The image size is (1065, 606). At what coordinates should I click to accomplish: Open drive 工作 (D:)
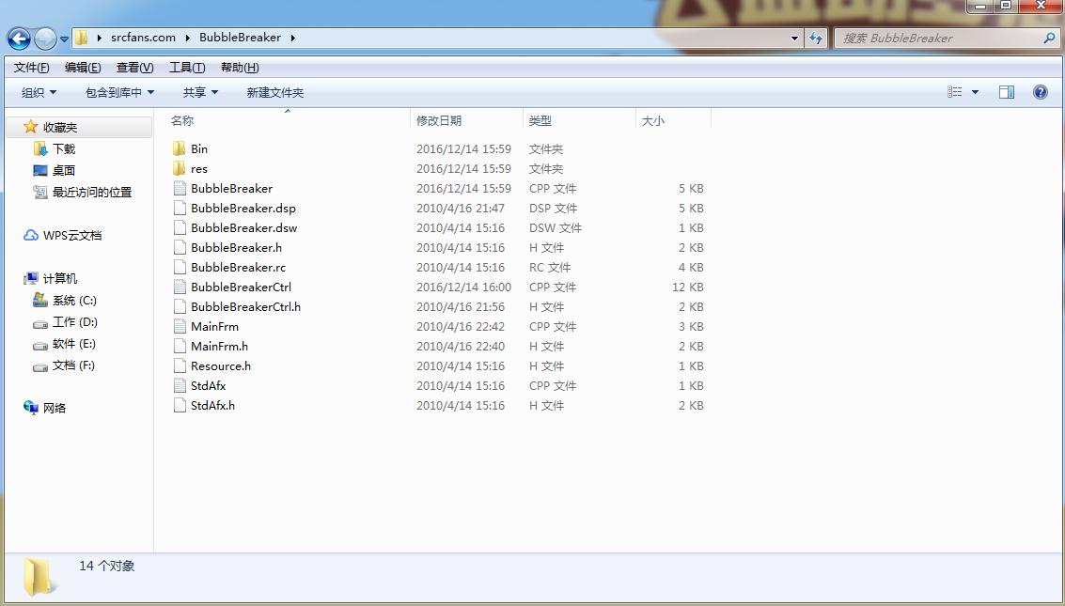74,321
